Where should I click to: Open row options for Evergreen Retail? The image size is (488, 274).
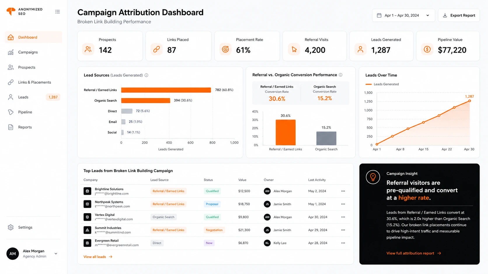(x=343, y=243)
